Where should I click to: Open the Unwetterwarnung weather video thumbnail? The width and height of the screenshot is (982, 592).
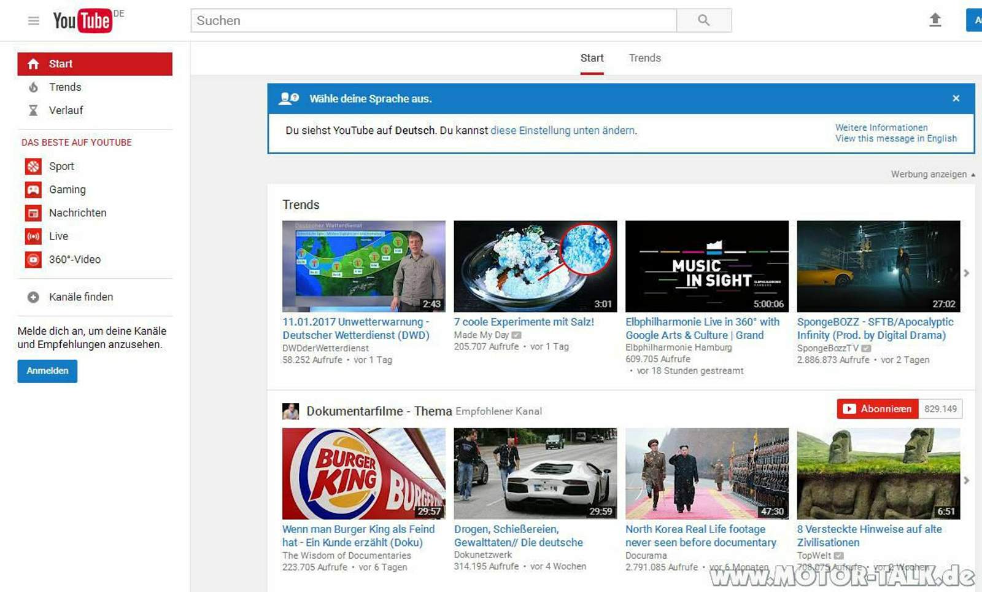364,267
